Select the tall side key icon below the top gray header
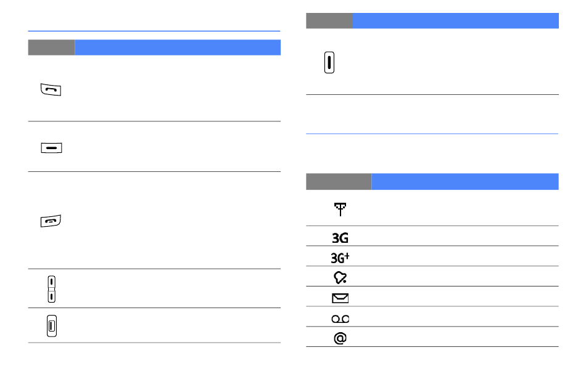 click(329, 62)
